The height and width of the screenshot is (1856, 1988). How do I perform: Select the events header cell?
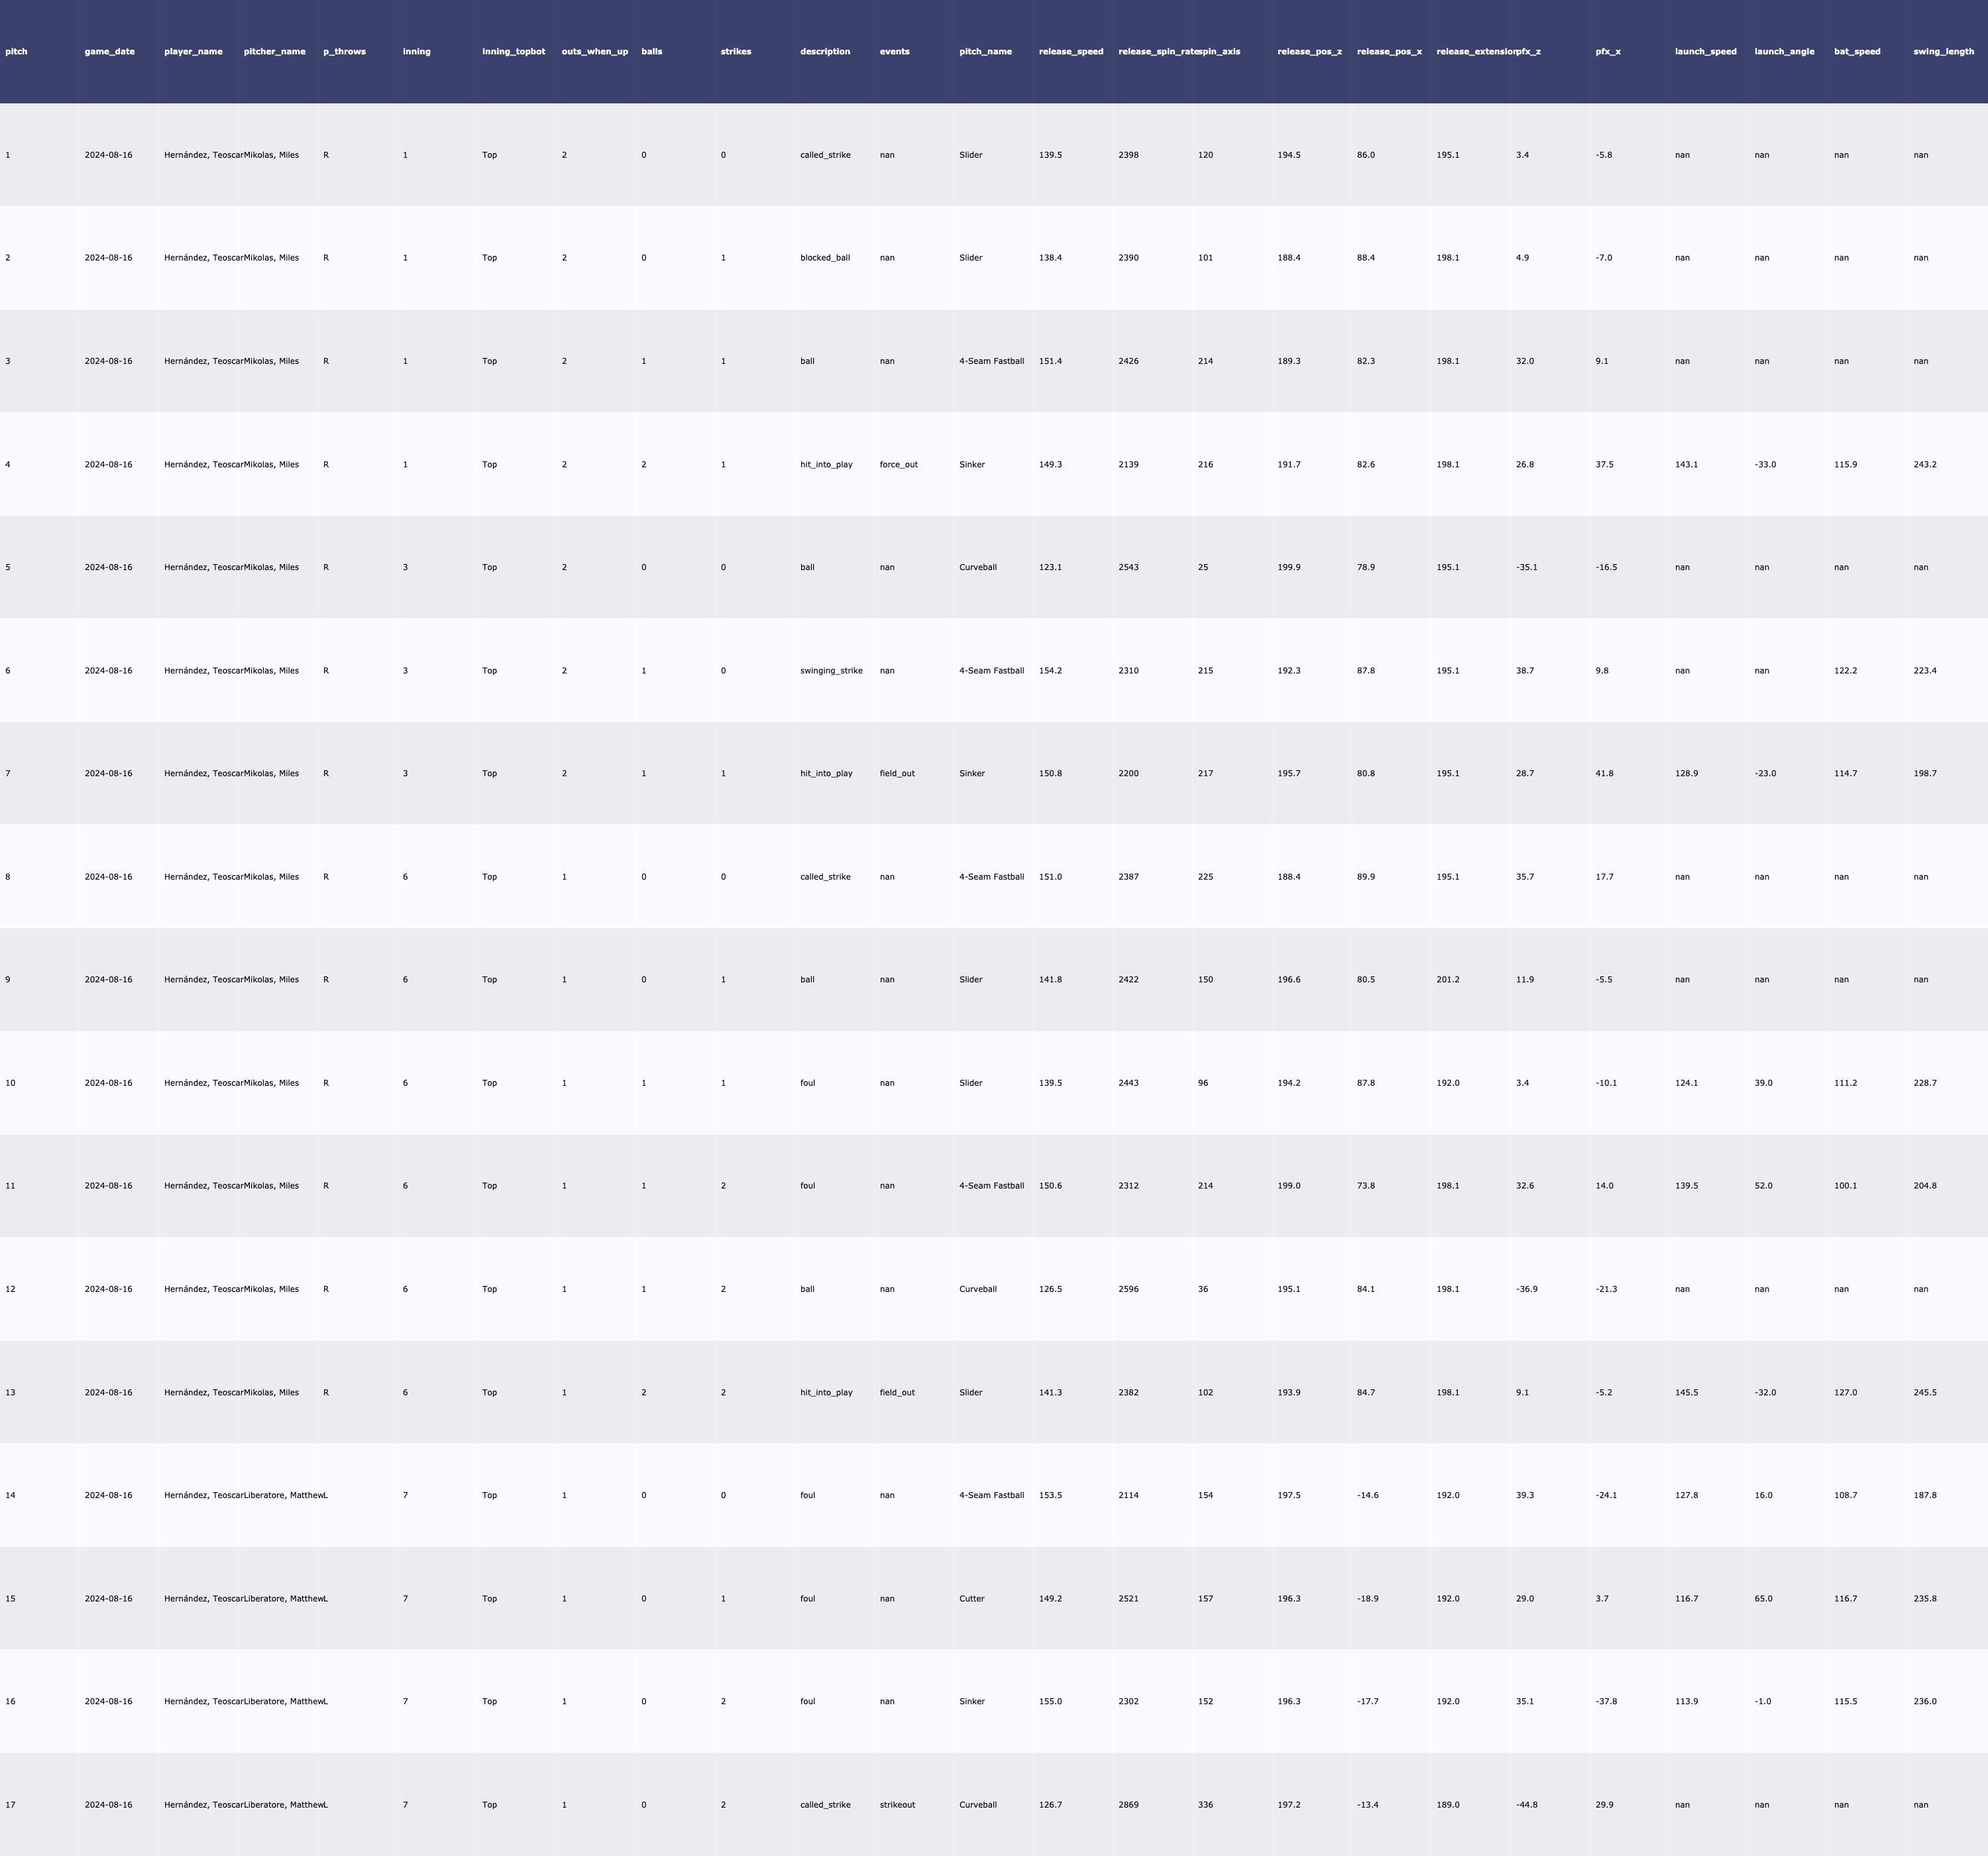(894, 51)
